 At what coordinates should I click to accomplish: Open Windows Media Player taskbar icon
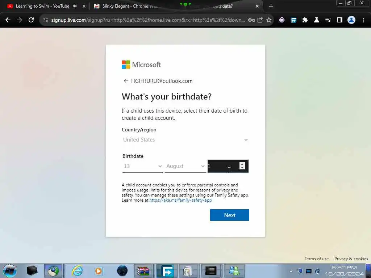coord(99,271)
